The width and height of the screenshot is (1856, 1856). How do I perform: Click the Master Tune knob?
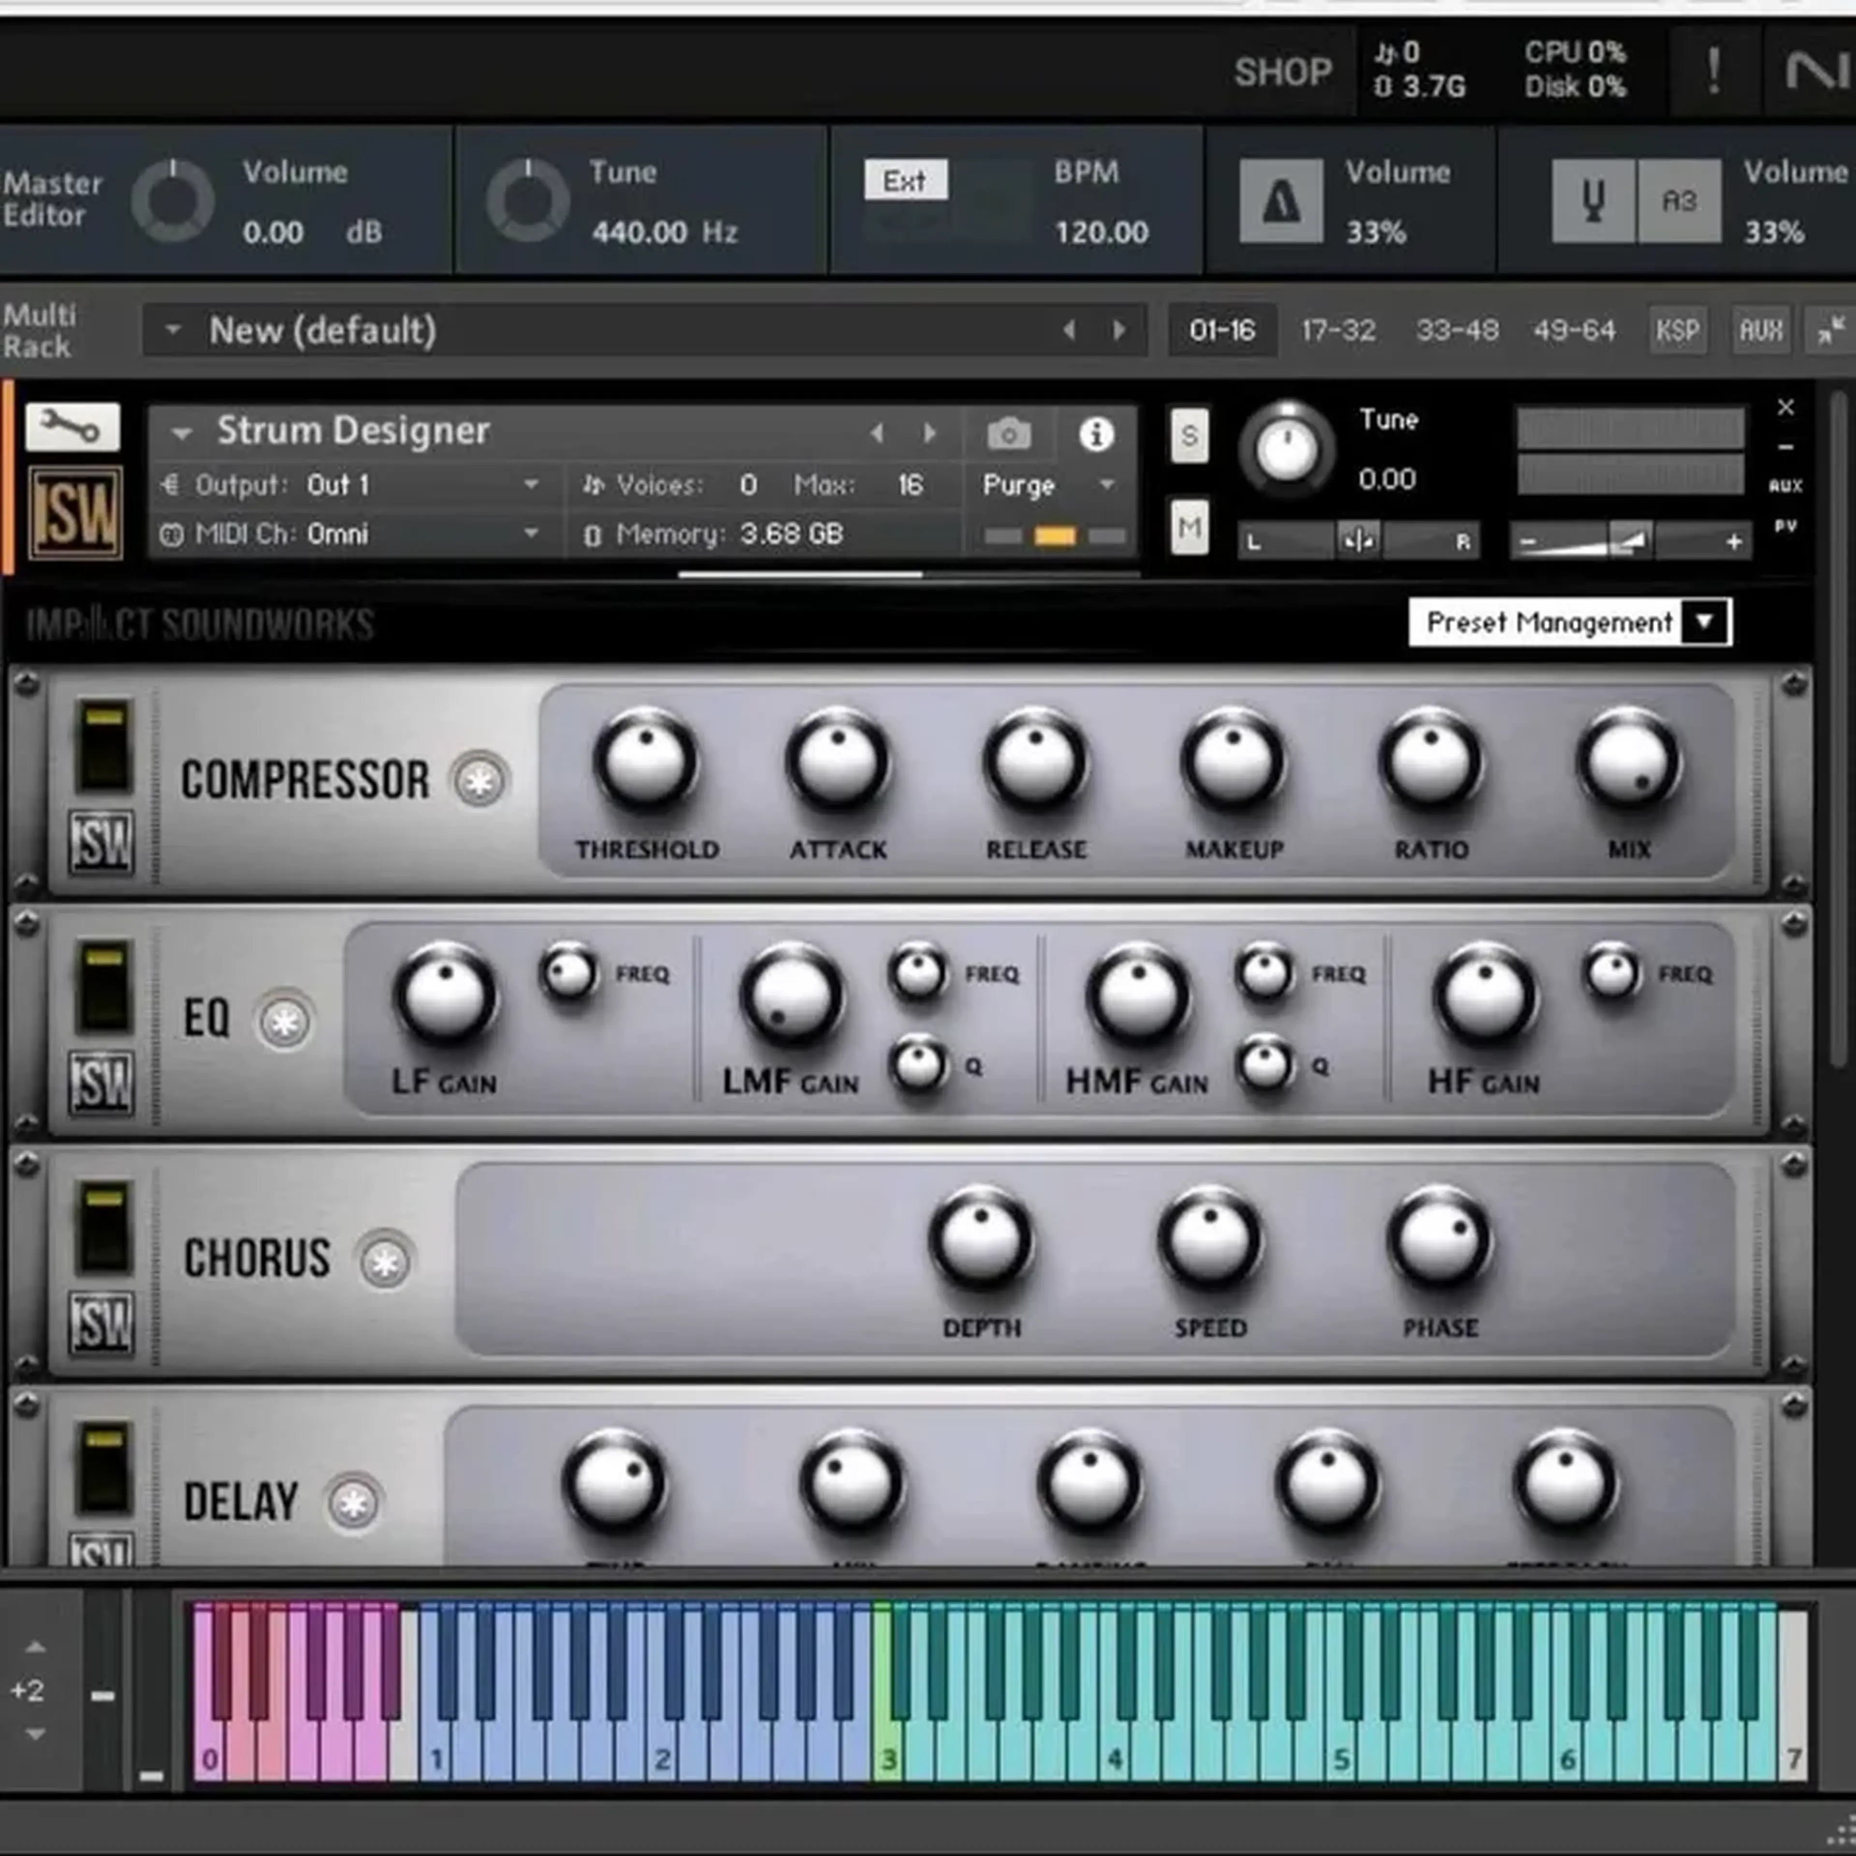click(527, 201)
